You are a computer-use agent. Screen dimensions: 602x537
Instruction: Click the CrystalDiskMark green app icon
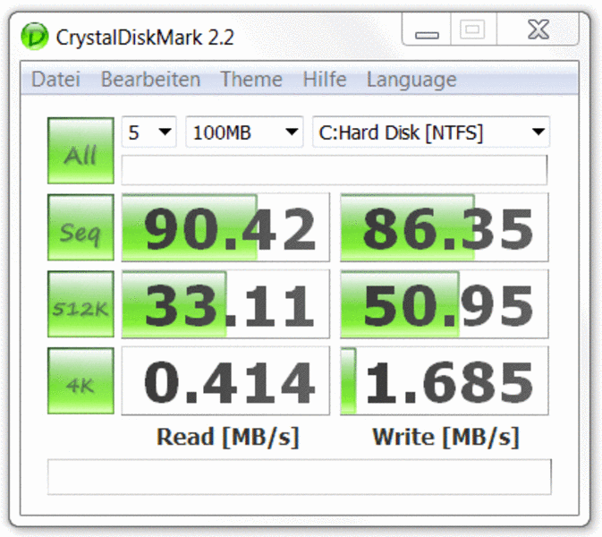pos(35,37)
